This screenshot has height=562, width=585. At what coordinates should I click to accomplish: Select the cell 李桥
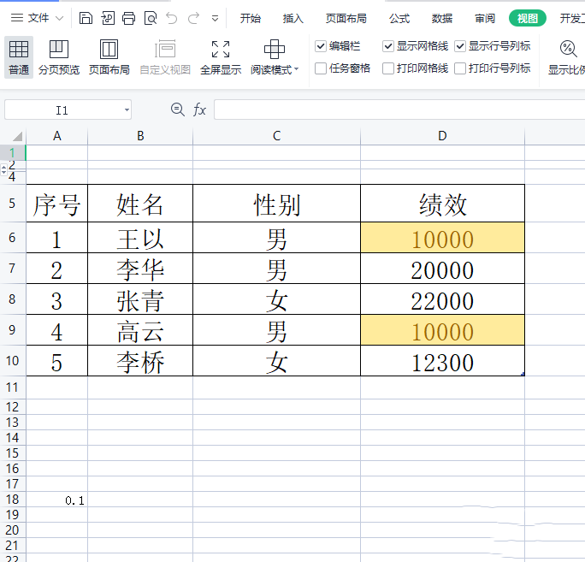[x=140, y=360]
